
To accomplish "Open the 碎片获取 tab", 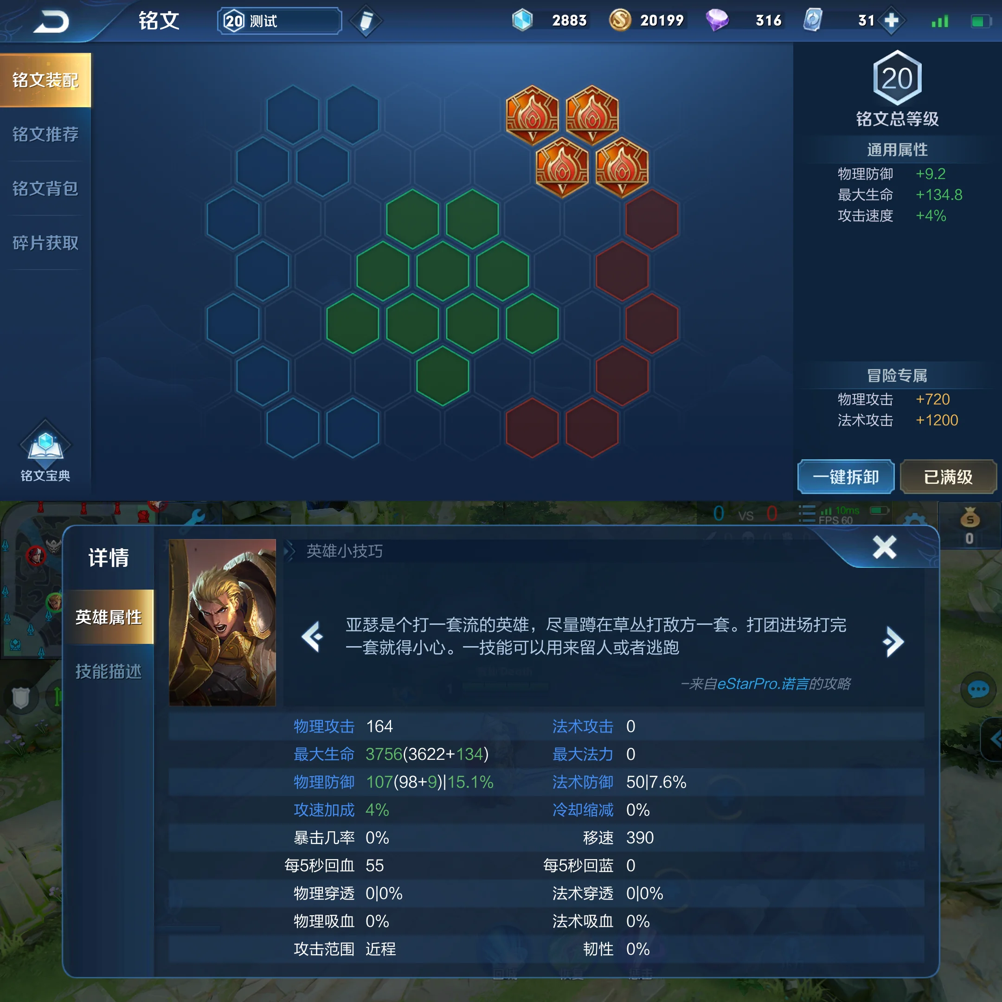I will click(x=45, y=243).
